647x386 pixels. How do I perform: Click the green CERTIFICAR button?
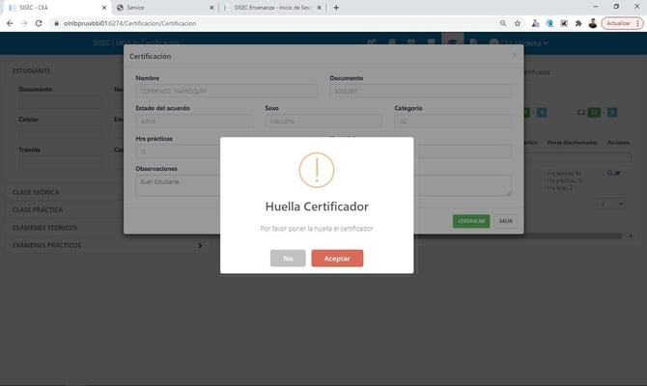coord(471,221)
